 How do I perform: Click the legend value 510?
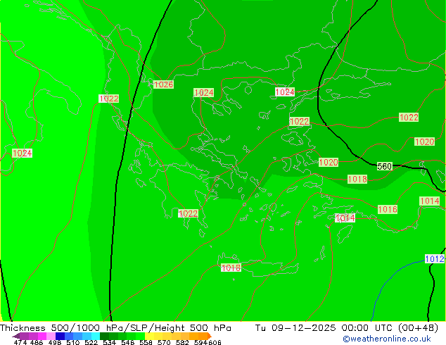[73, 342]
